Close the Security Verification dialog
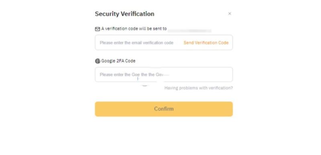 (x=230, y=14)
